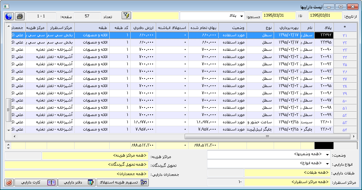The height and width of the screenshot is (190, 362).
Task: Click row number ۴۵ in the grid
Action: pos(345,65)
